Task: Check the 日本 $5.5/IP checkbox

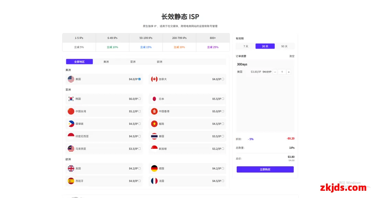Action: [x=223, y=99]
